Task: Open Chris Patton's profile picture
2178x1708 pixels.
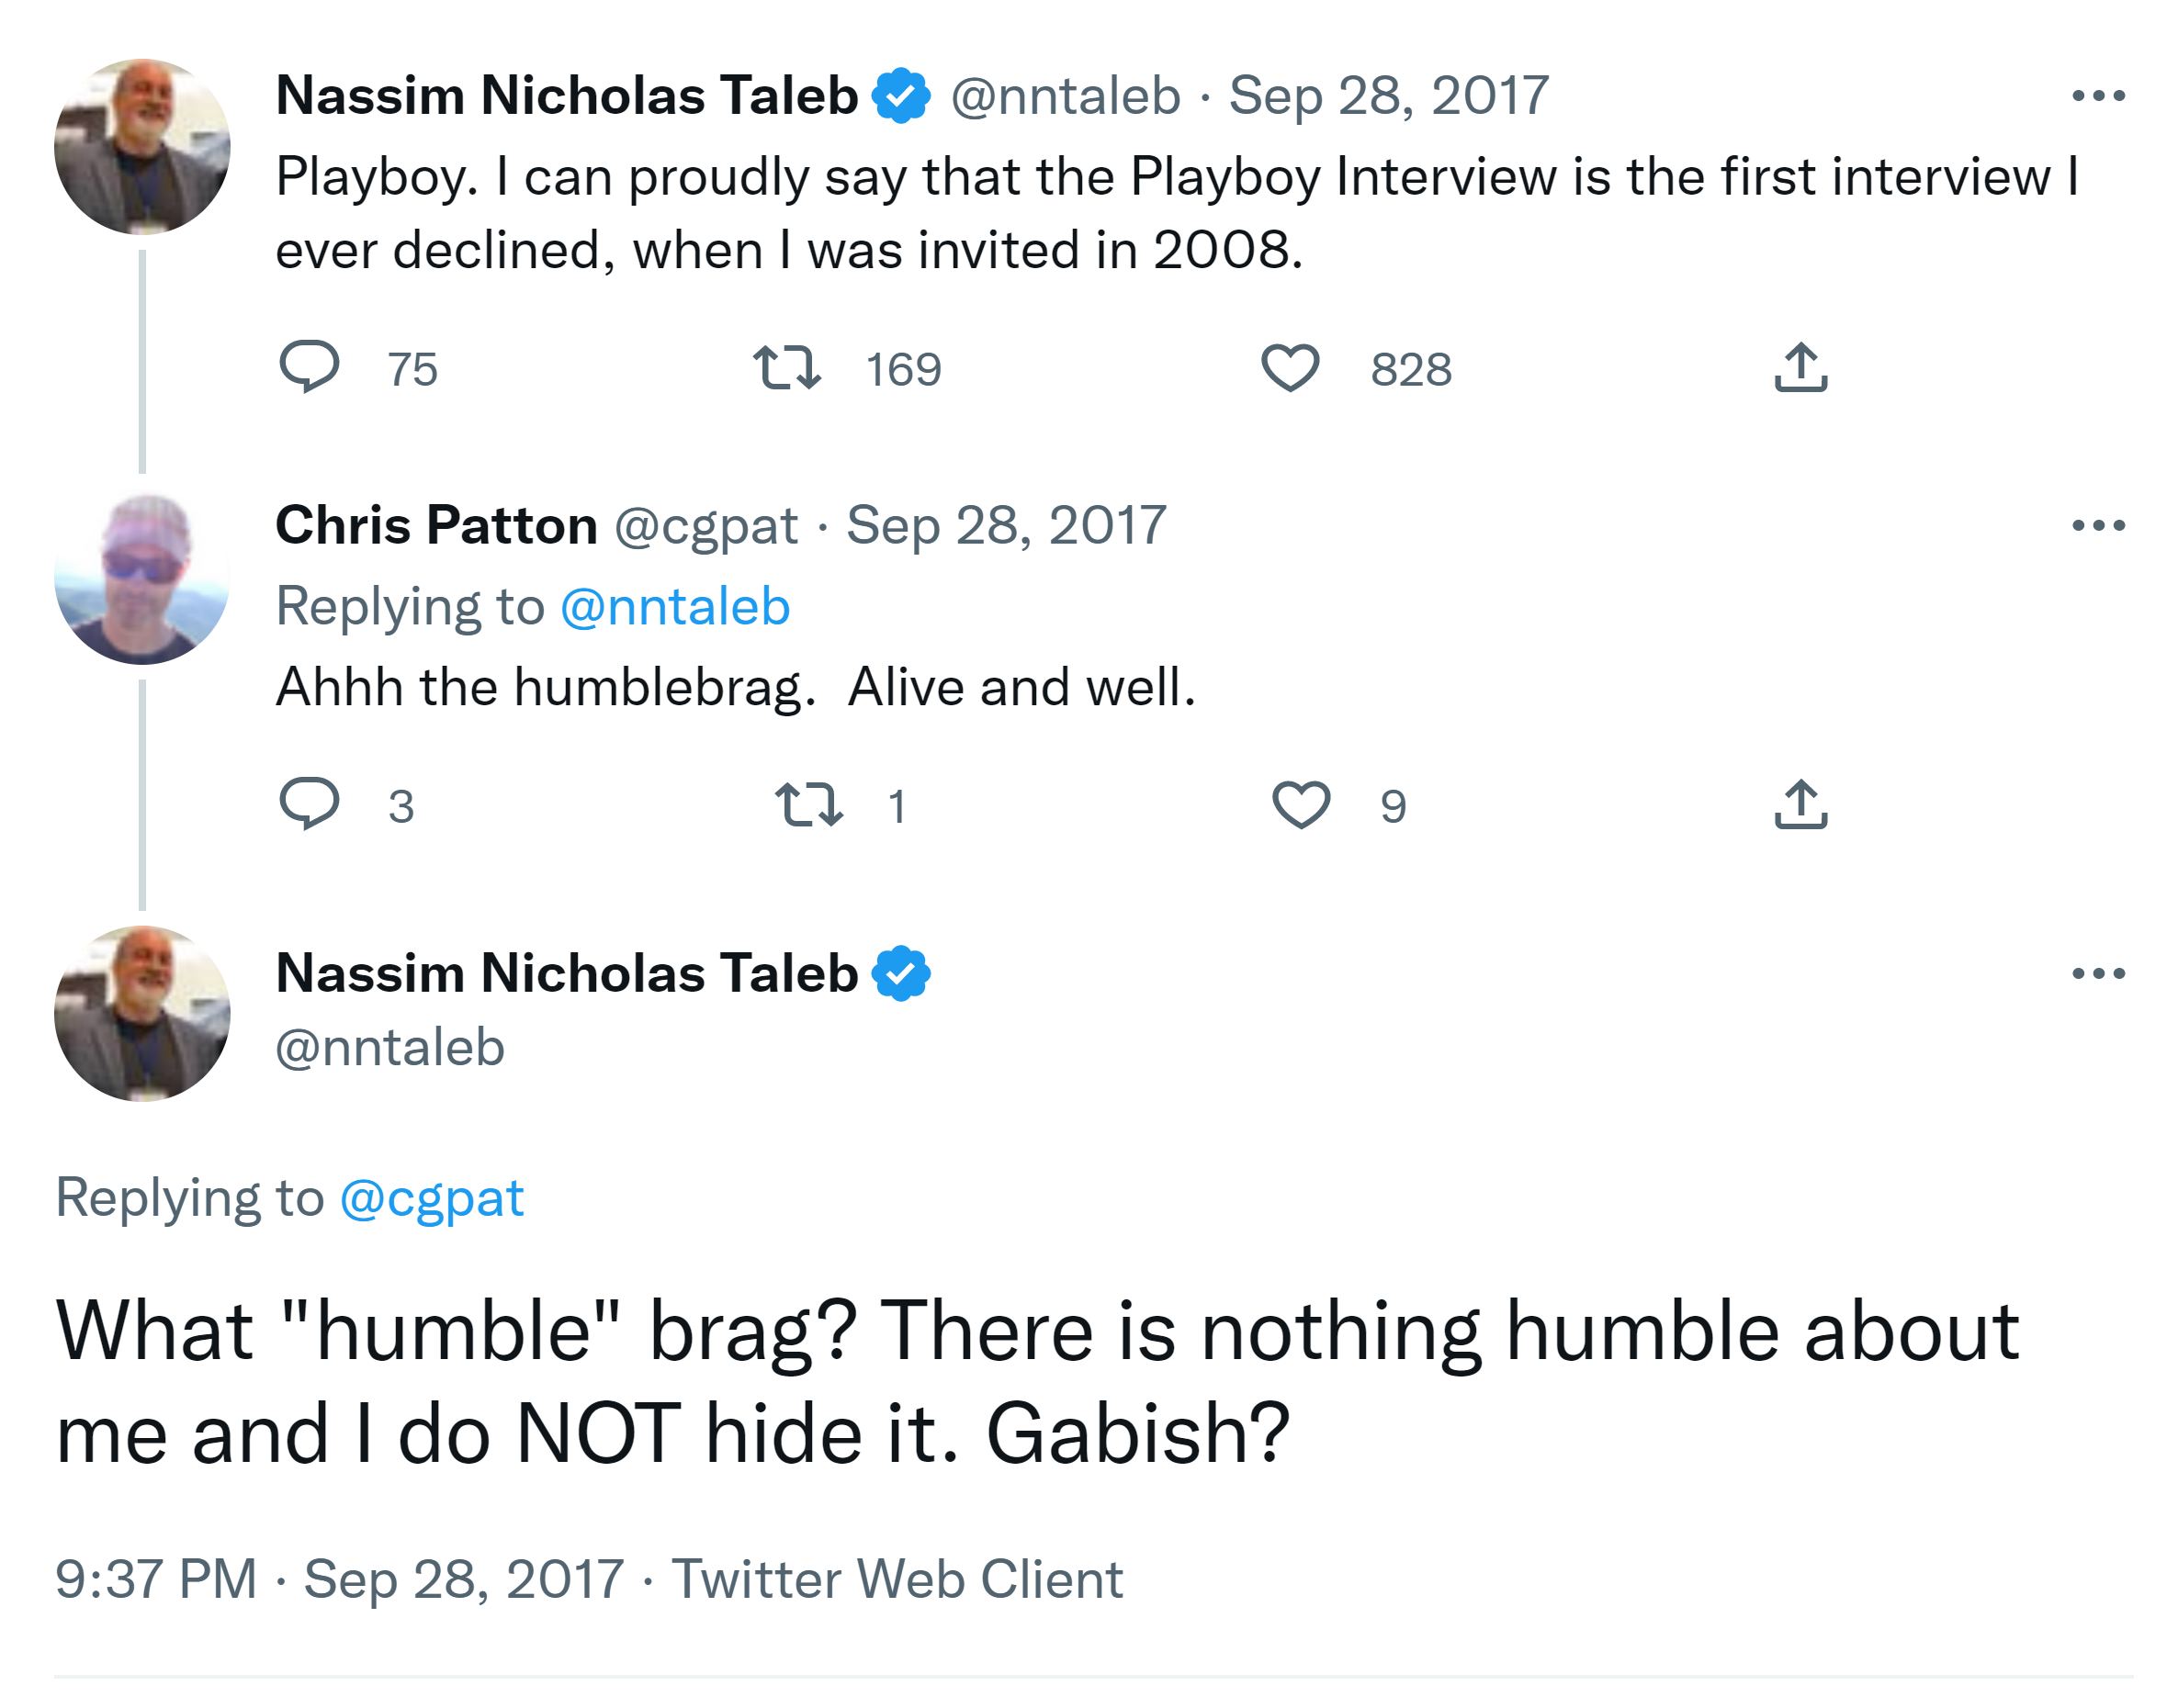Action: 142,578
